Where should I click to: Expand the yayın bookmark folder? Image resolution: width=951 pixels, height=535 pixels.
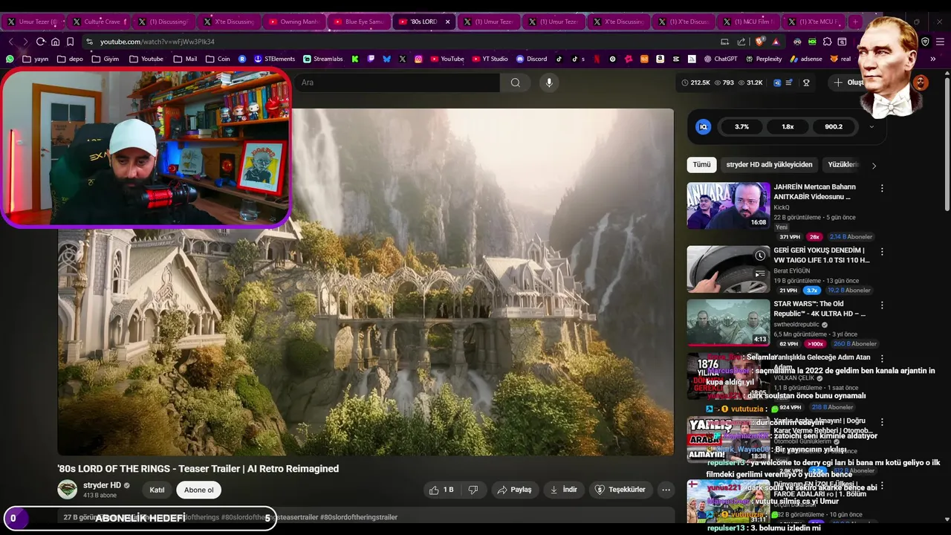click(36, 59)
